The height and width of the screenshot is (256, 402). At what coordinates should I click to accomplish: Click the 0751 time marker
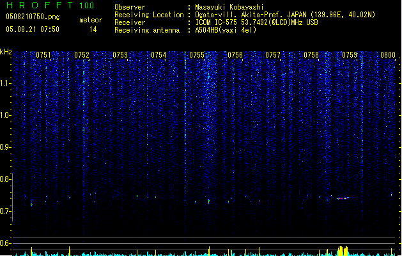(43, 55)
